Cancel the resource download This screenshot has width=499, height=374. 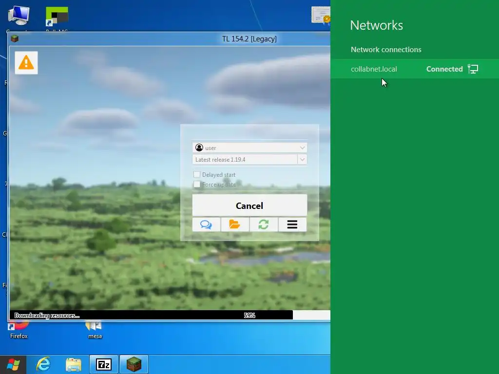coord(249,206)
